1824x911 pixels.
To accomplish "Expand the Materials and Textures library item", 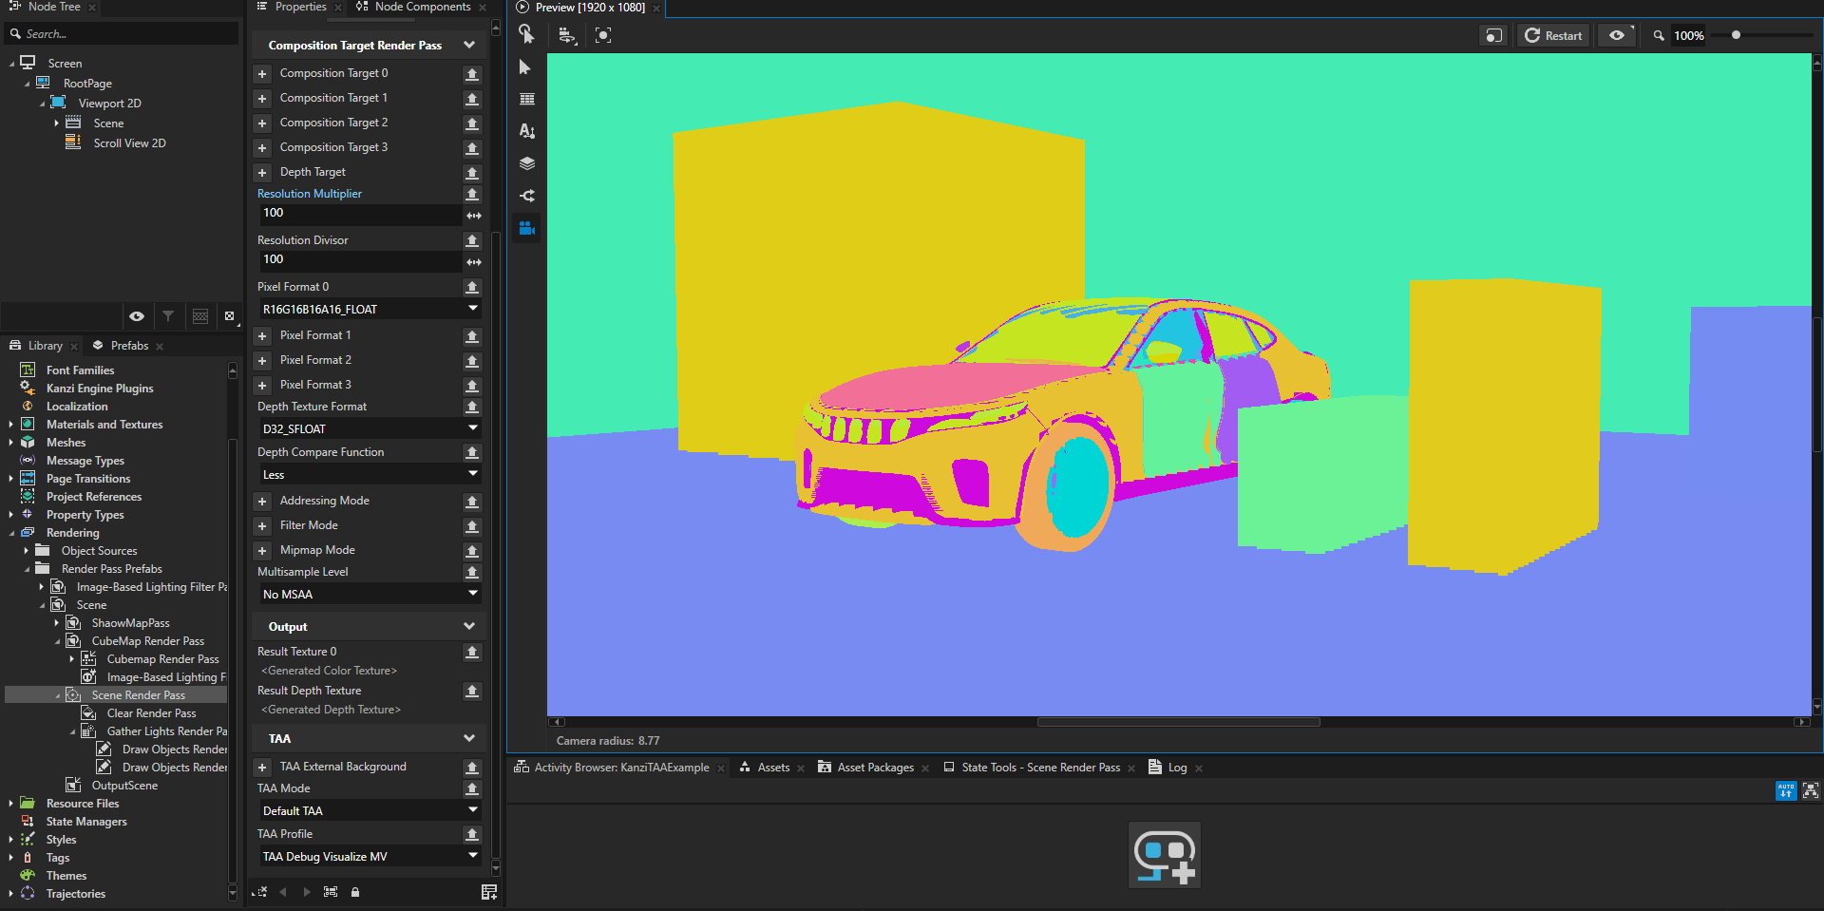I will click(10, 425).
